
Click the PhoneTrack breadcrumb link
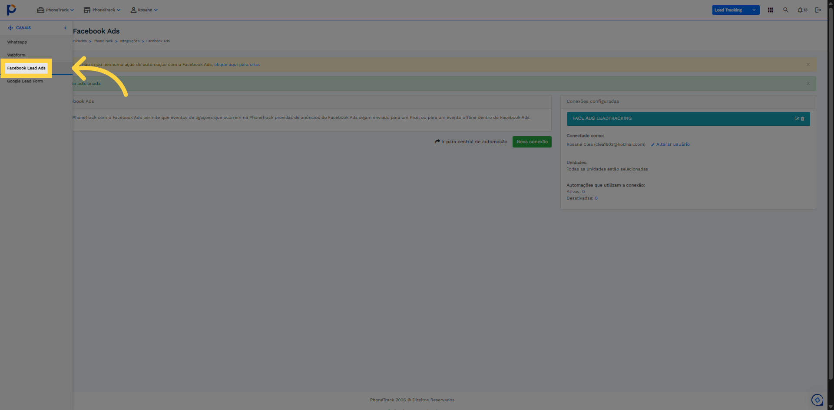pyautogui.click(x=103, y=41)
